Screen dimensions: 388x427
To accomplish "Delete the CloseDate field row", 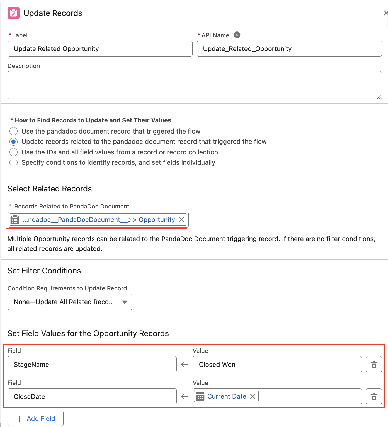I will click(374, 396).
